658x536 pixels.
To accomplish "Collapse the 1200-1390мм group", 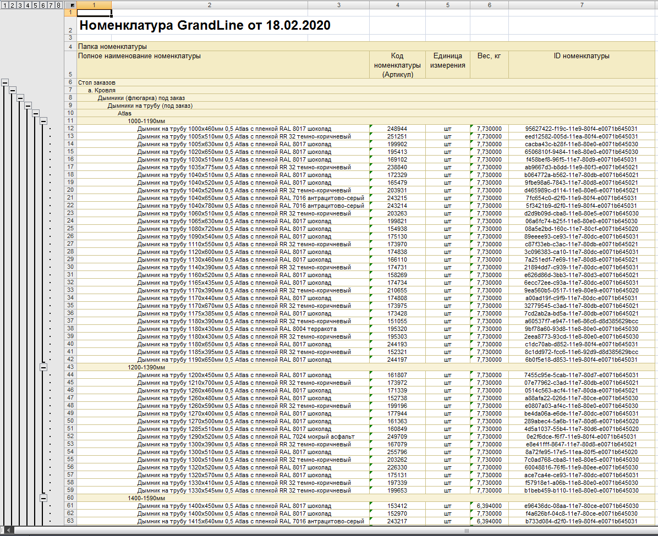I will [x=43, y=367].
